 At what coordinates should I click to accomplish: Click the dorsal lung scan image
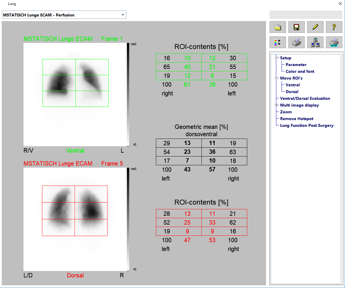75,219
